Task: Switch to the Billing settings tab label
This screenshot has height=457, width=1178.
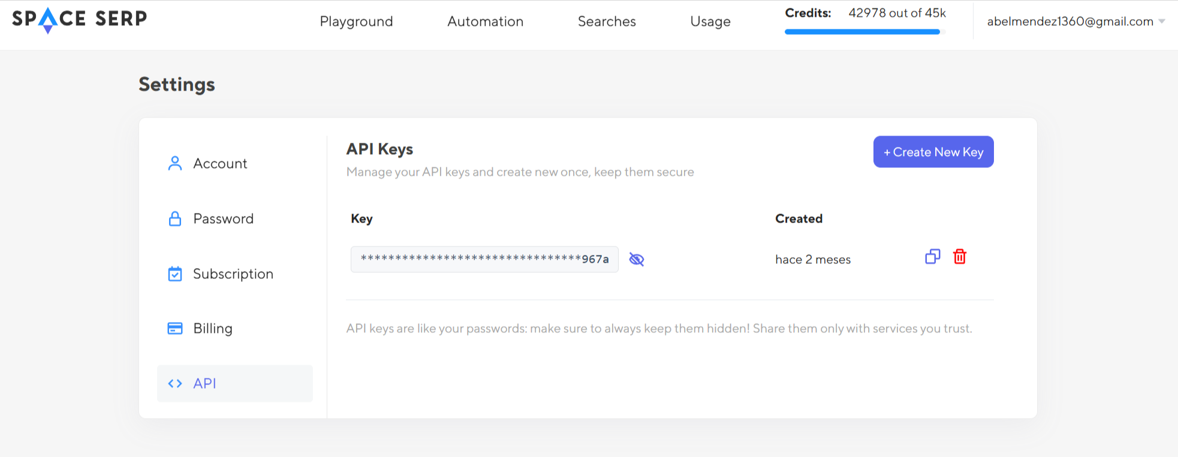Action: coord(212,329)
